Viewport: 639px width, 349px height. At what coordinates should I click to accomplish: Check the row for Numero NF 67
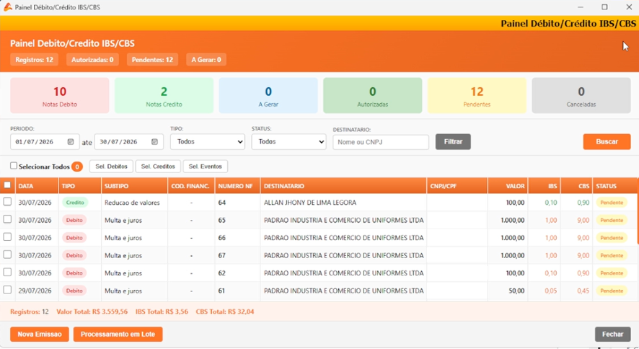7,255
